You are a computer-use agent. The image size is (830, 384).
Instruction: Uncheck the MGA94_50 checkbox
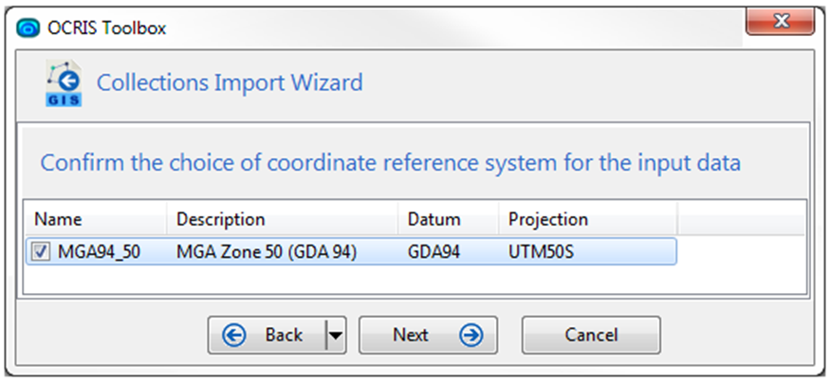[40, 252]
